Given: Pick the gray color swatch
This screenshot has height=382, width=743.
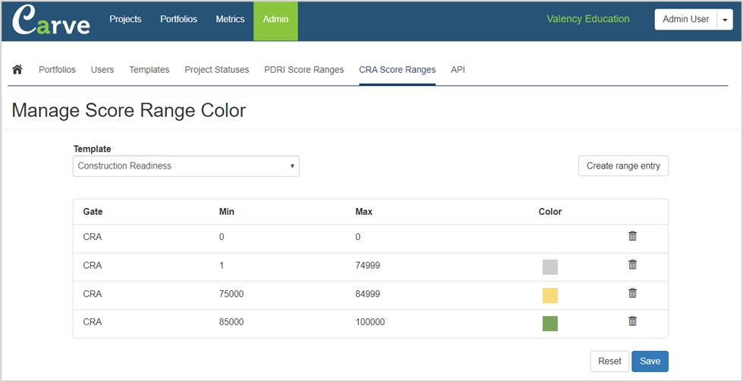Looking at the screenshot, I should (x=550, y=267).
